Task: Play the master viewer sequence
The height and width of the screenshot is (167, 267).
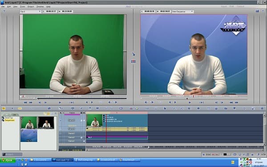Action: coord(190,102)
